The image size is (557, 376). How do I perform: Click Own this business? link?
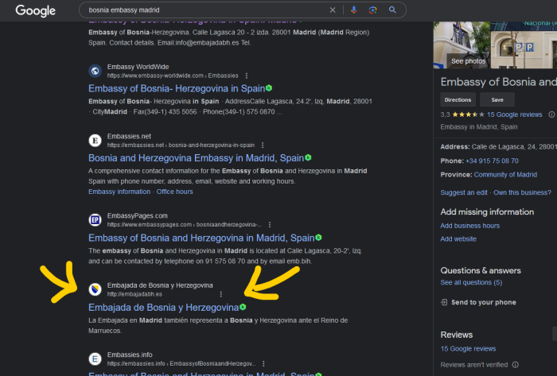(x=522, y=192)
